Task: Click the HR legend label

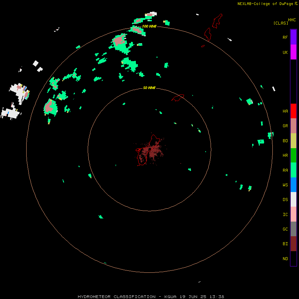Action: coord(285,155)
